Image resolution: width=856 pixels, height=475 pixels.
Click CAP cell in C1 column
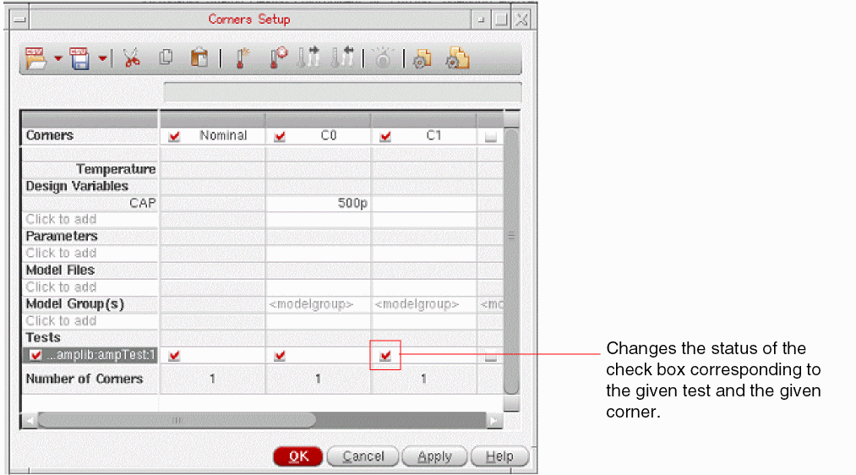pos(423,203)
